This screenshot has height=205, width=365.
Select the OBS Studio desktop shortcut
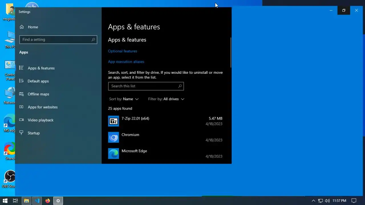(x=9, y=179)
